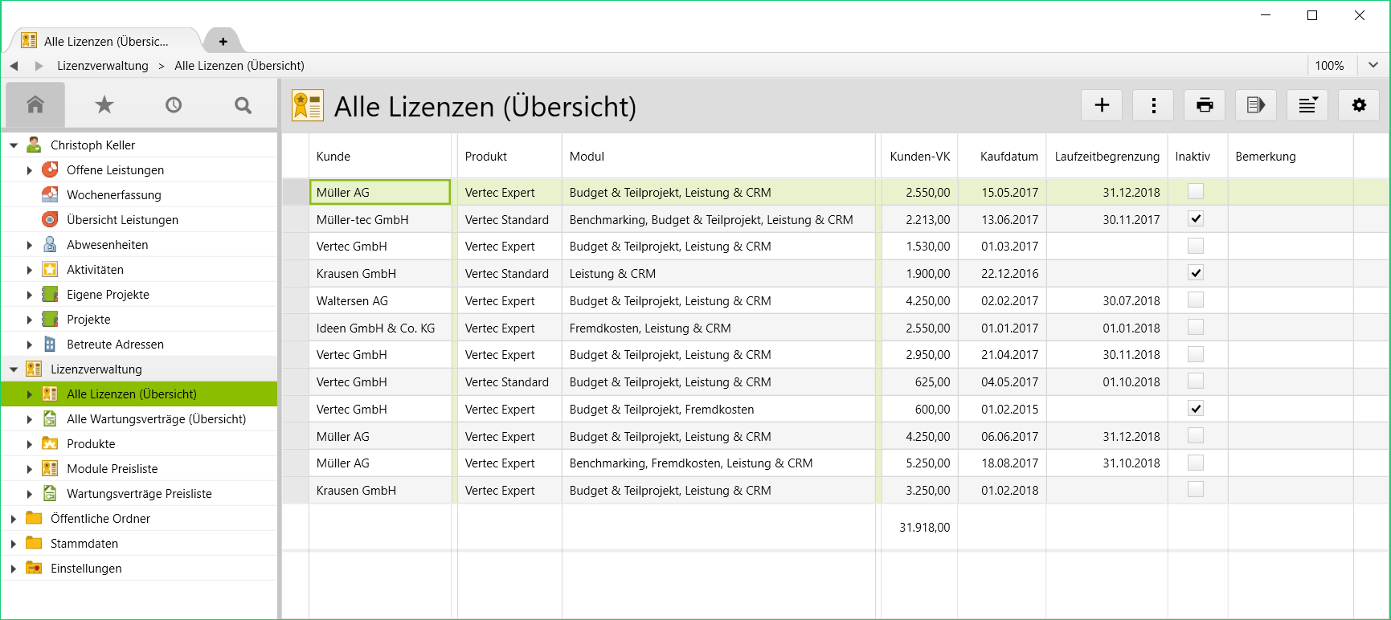The image size is (1391, 620).
Task: Expand the Öffentliche Ordner folder arrow
Action: coord(14,519)
